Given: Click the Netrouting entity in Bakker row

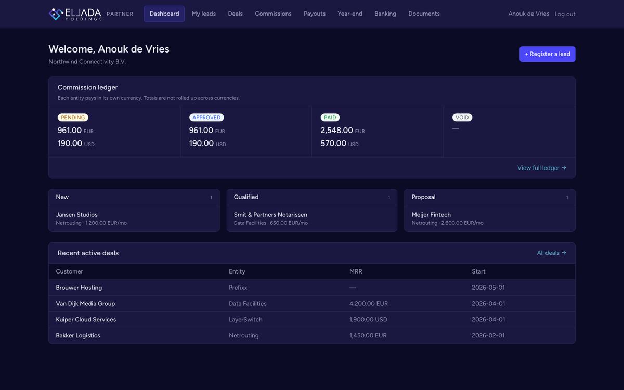Looking at the screenshot, I should tap(244, 336).
